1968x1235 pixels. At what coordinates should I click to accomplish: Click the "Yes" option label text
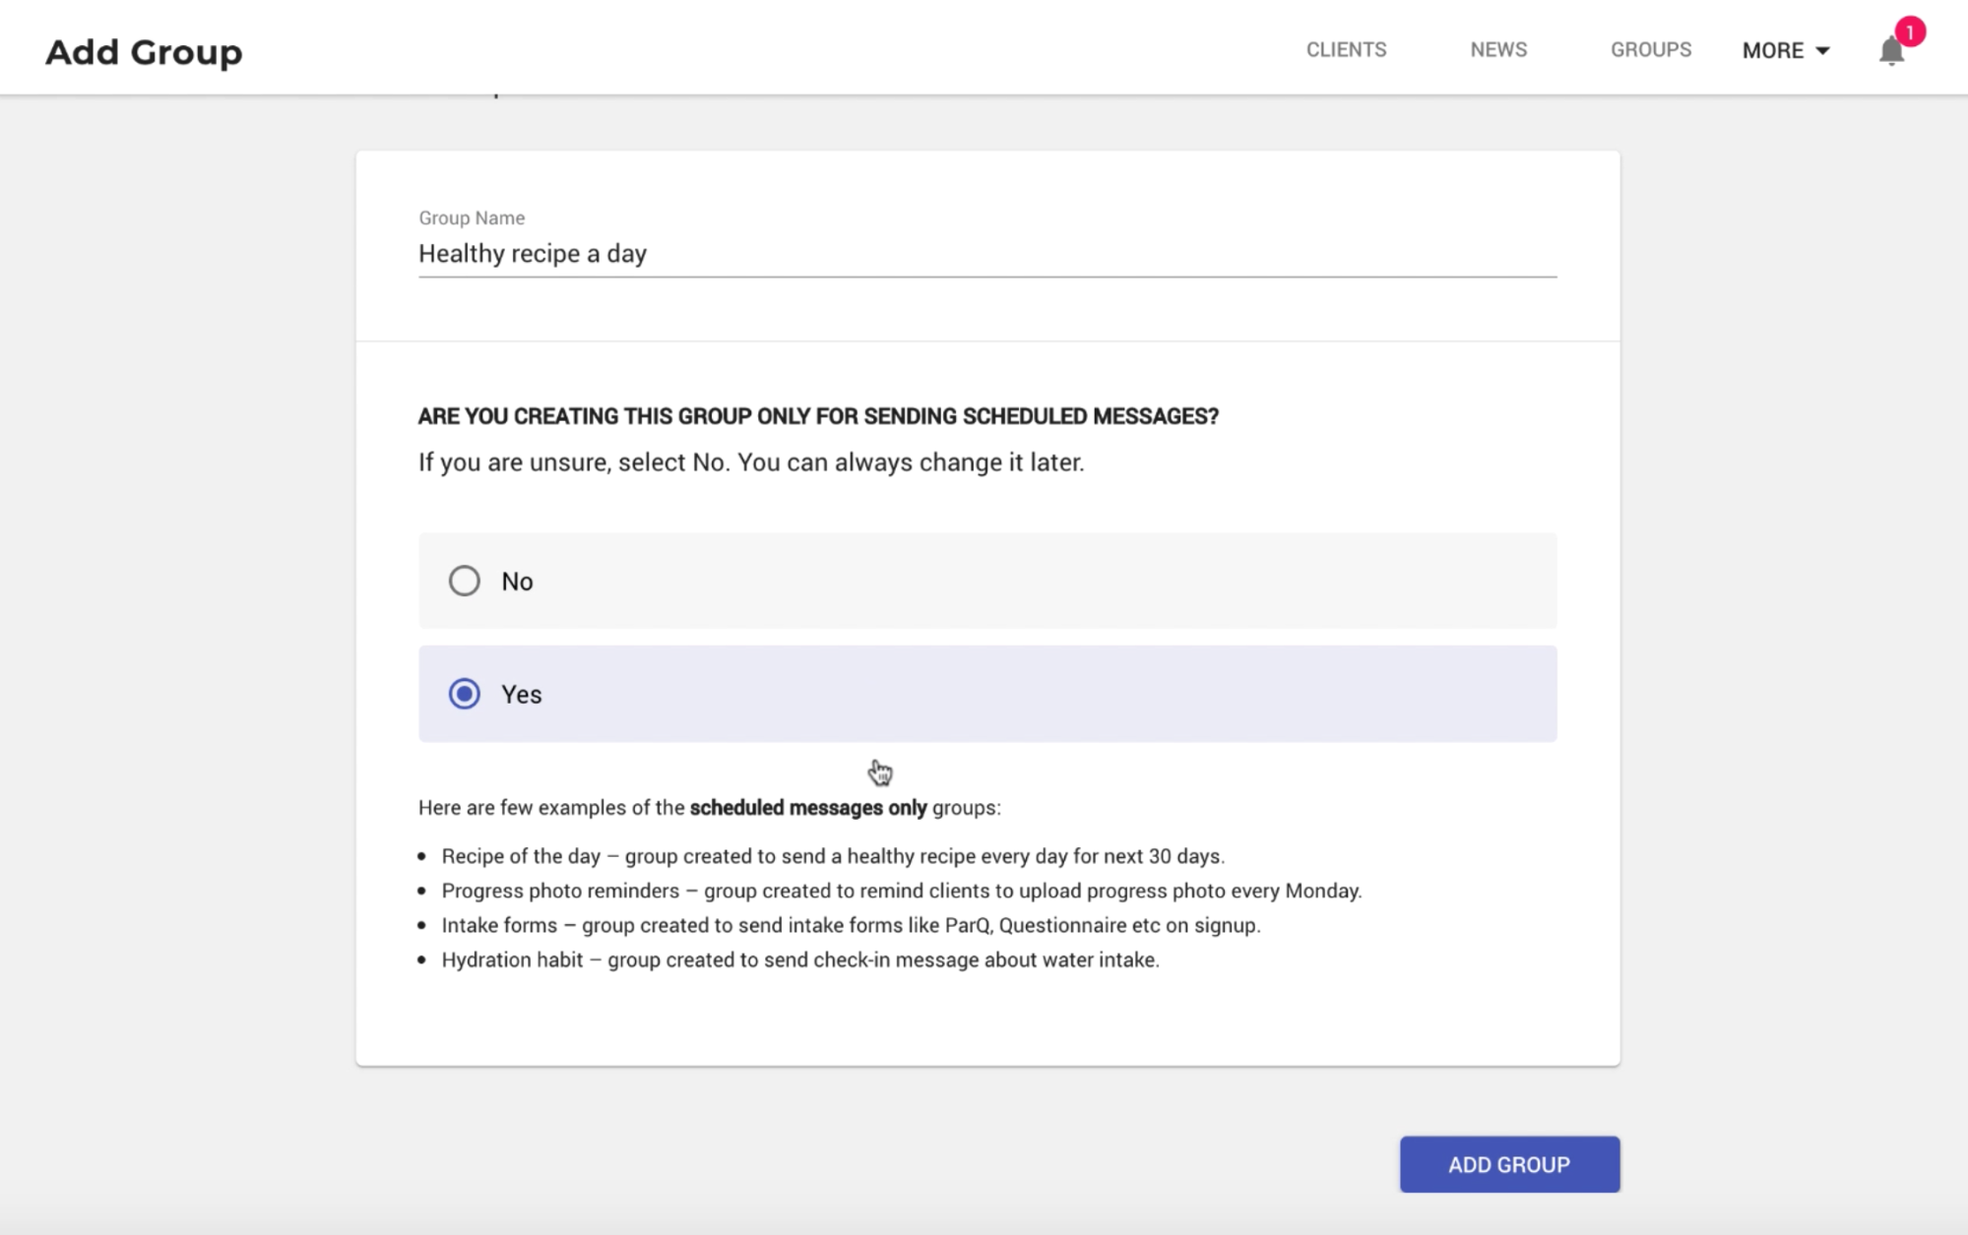(521, 695)
